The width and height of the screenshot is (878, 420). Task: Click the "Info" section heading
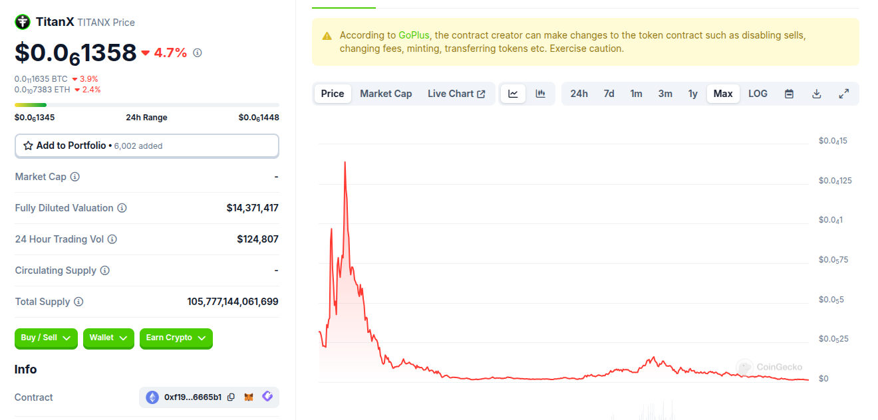[26, 369]
